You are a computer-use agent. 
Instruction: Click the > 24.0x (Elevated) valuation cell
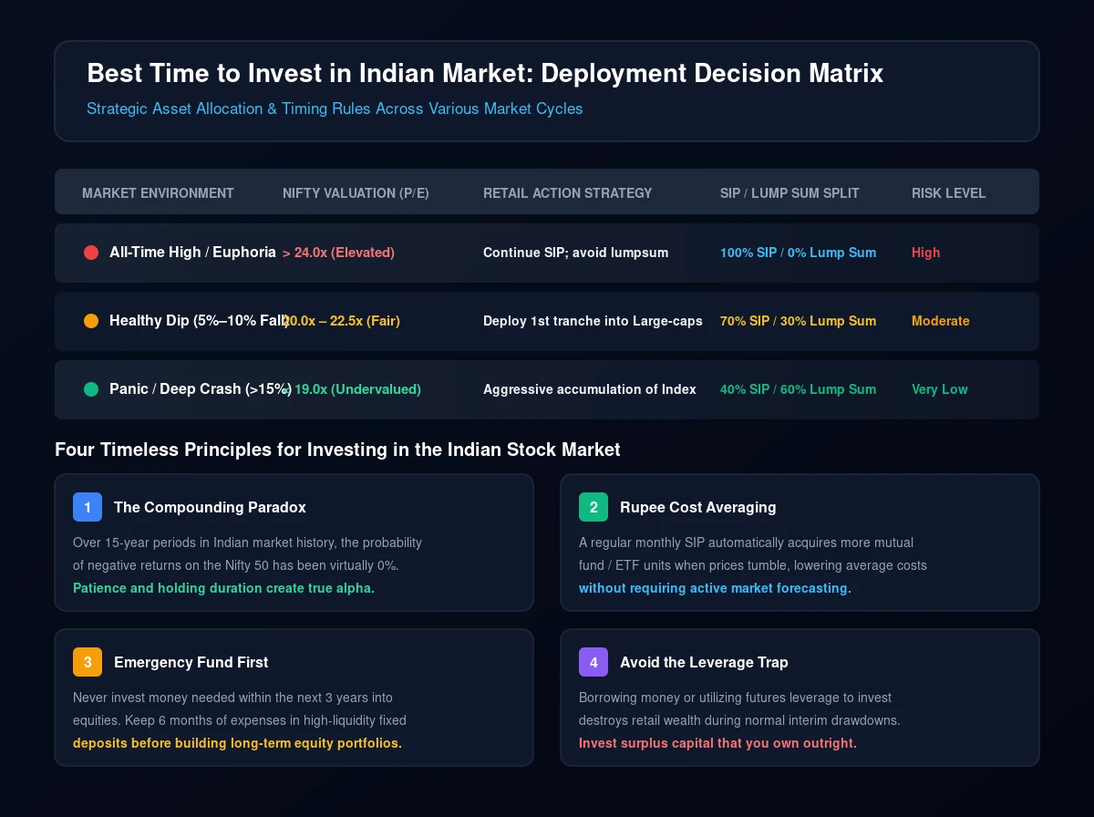pos(338,253)
